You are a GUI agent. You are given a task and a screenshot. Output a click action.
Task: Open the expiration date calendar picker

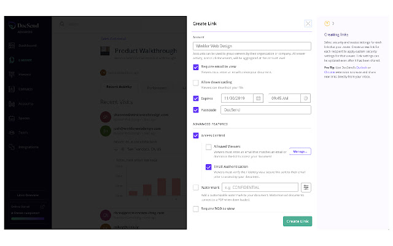tap(259, 98)
